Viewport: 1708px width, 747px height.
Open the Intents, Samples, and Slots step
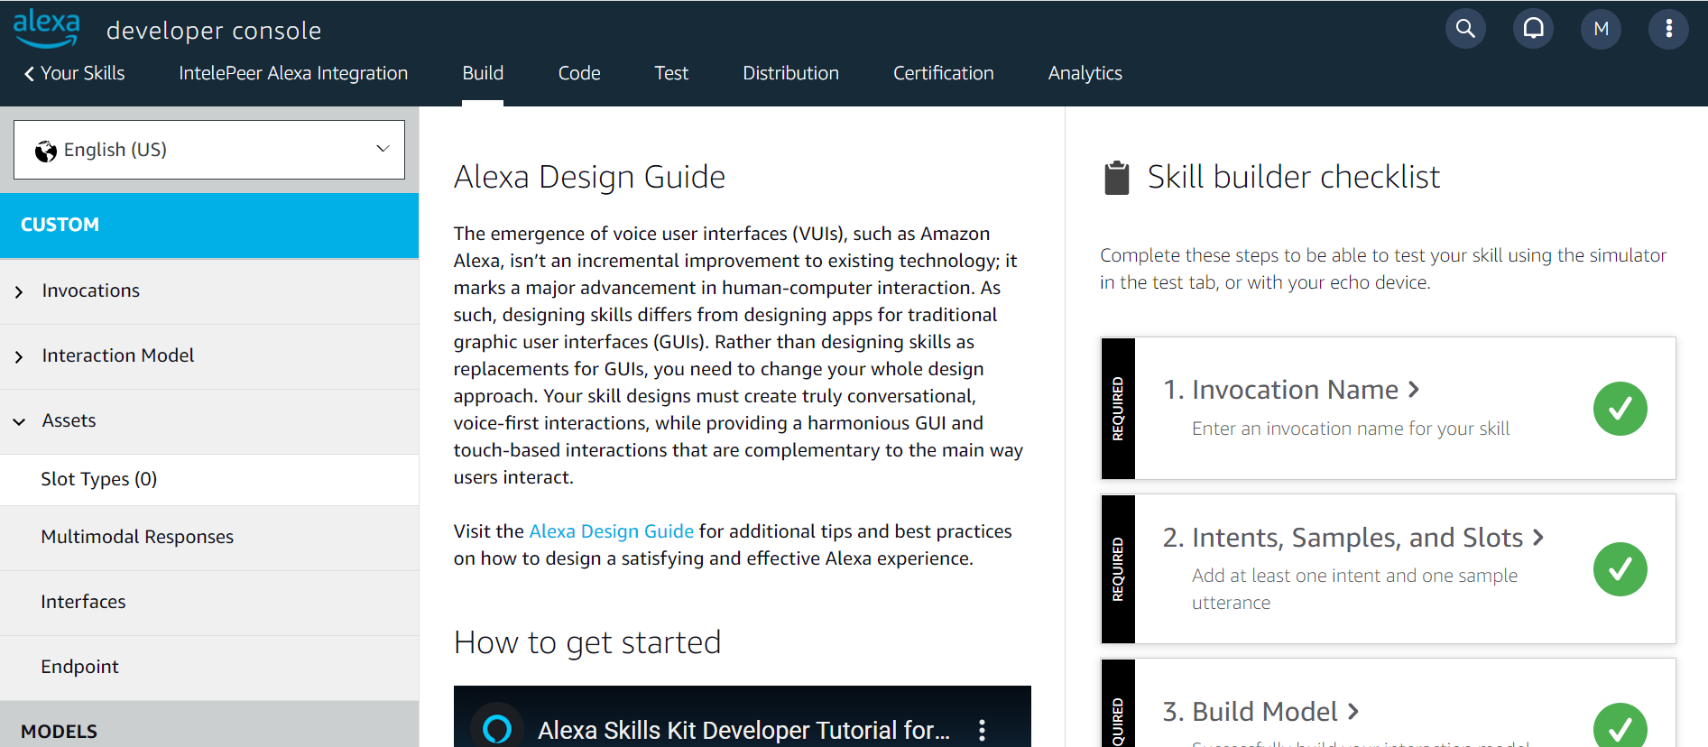point(1353,538)
